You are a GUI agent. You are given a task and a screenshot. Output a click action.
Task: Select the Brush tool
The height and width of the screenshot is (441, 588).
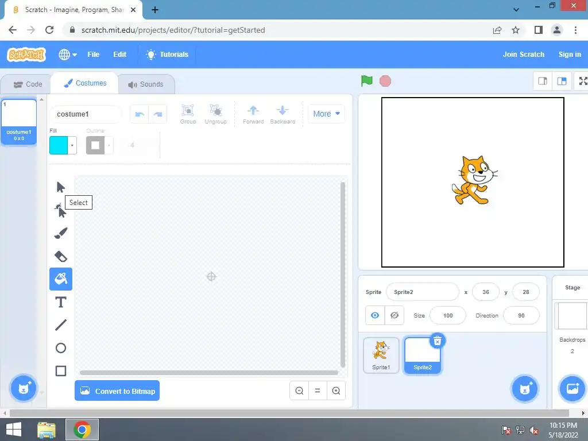tap(60, 233)
